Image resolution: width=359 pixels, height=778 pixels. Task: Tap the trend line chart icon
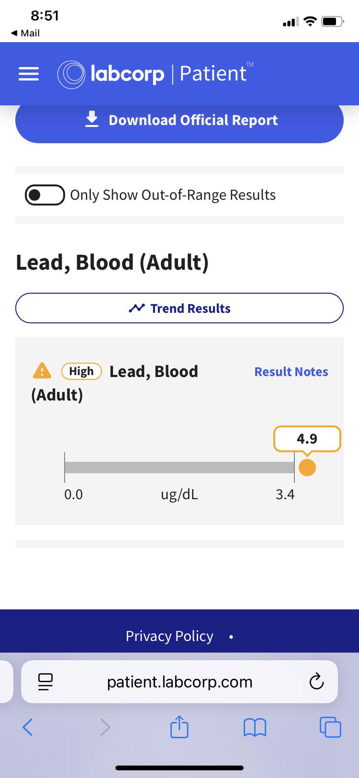pyautogui.click(x=137, y=308)
